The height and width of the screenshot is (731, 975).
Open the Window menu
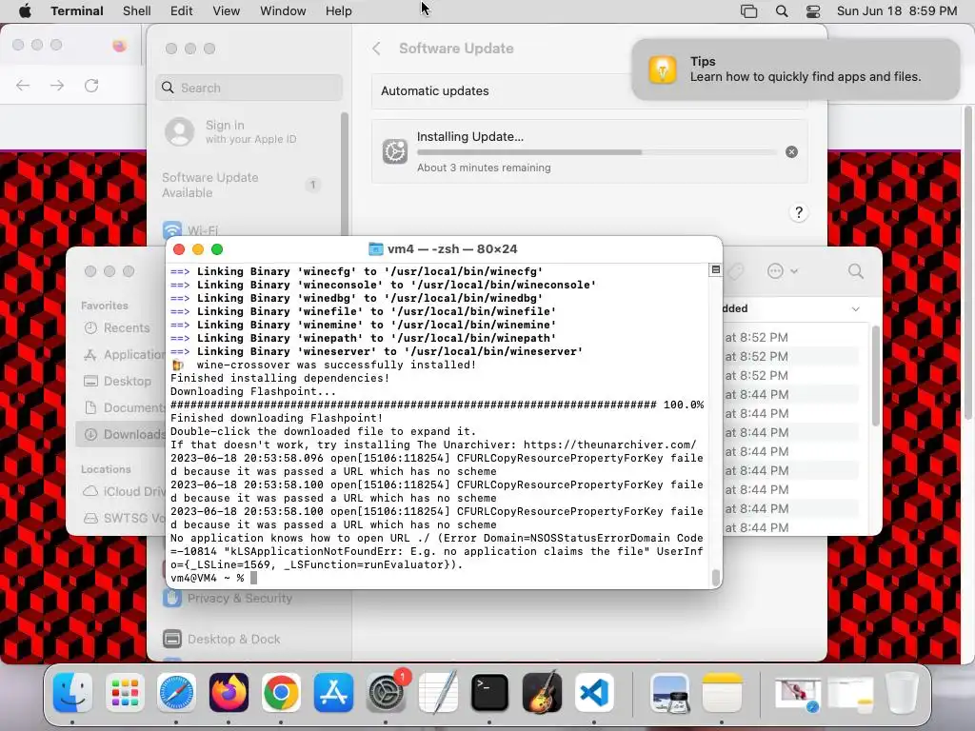point(283,10)
